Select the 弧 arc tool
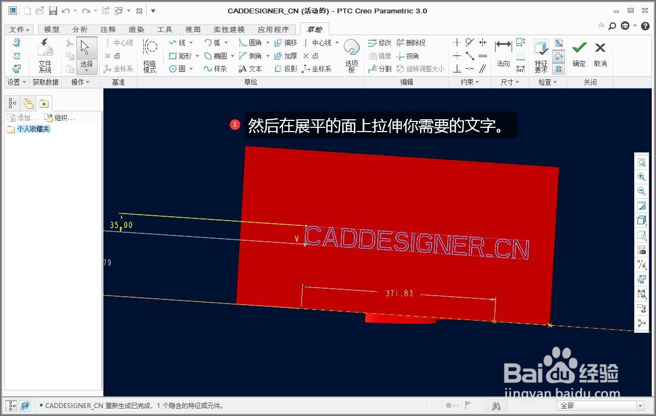The image size is (656, 416). pyautogui.click(x=213, y=43)
